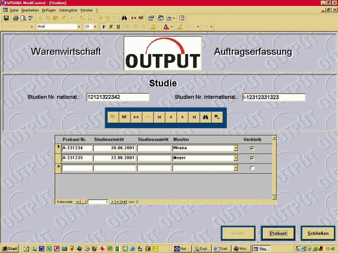
Task: Go to previous record in blue panel
Action: 171,117
